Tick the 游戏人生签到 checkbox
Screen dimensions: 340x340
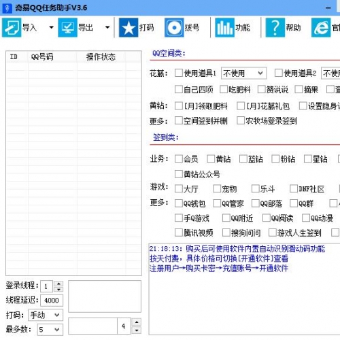pos(273,233)
